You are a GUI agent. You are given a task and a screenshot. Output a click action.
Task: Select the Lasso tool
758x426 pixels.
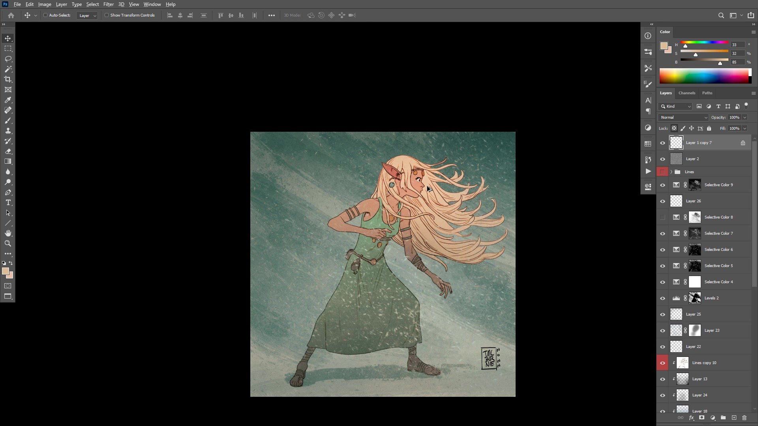[8, 59]
